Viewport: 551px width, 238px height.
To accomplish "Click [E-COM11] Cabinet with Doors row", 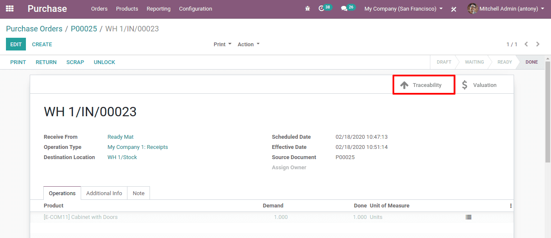I will [272, 217].
